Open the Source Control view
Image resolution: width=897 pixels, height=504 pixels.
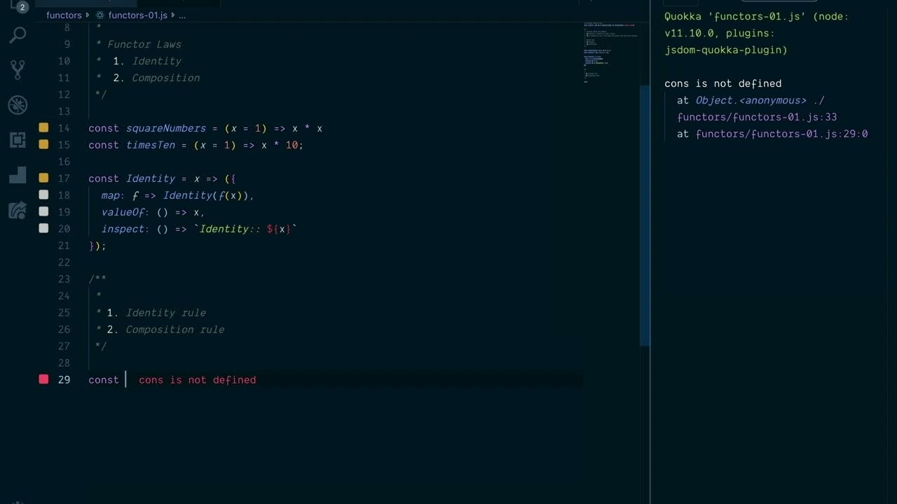[x=18, y=69]
